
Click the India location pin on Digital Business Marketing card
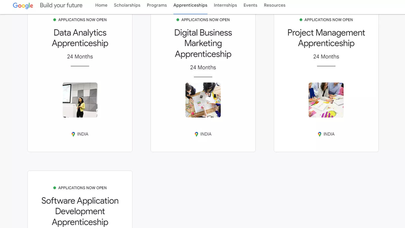[196, 134]
